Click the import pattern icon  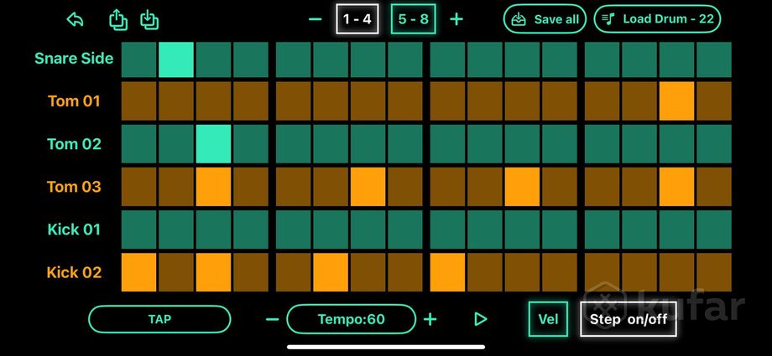tap(149, 20)
